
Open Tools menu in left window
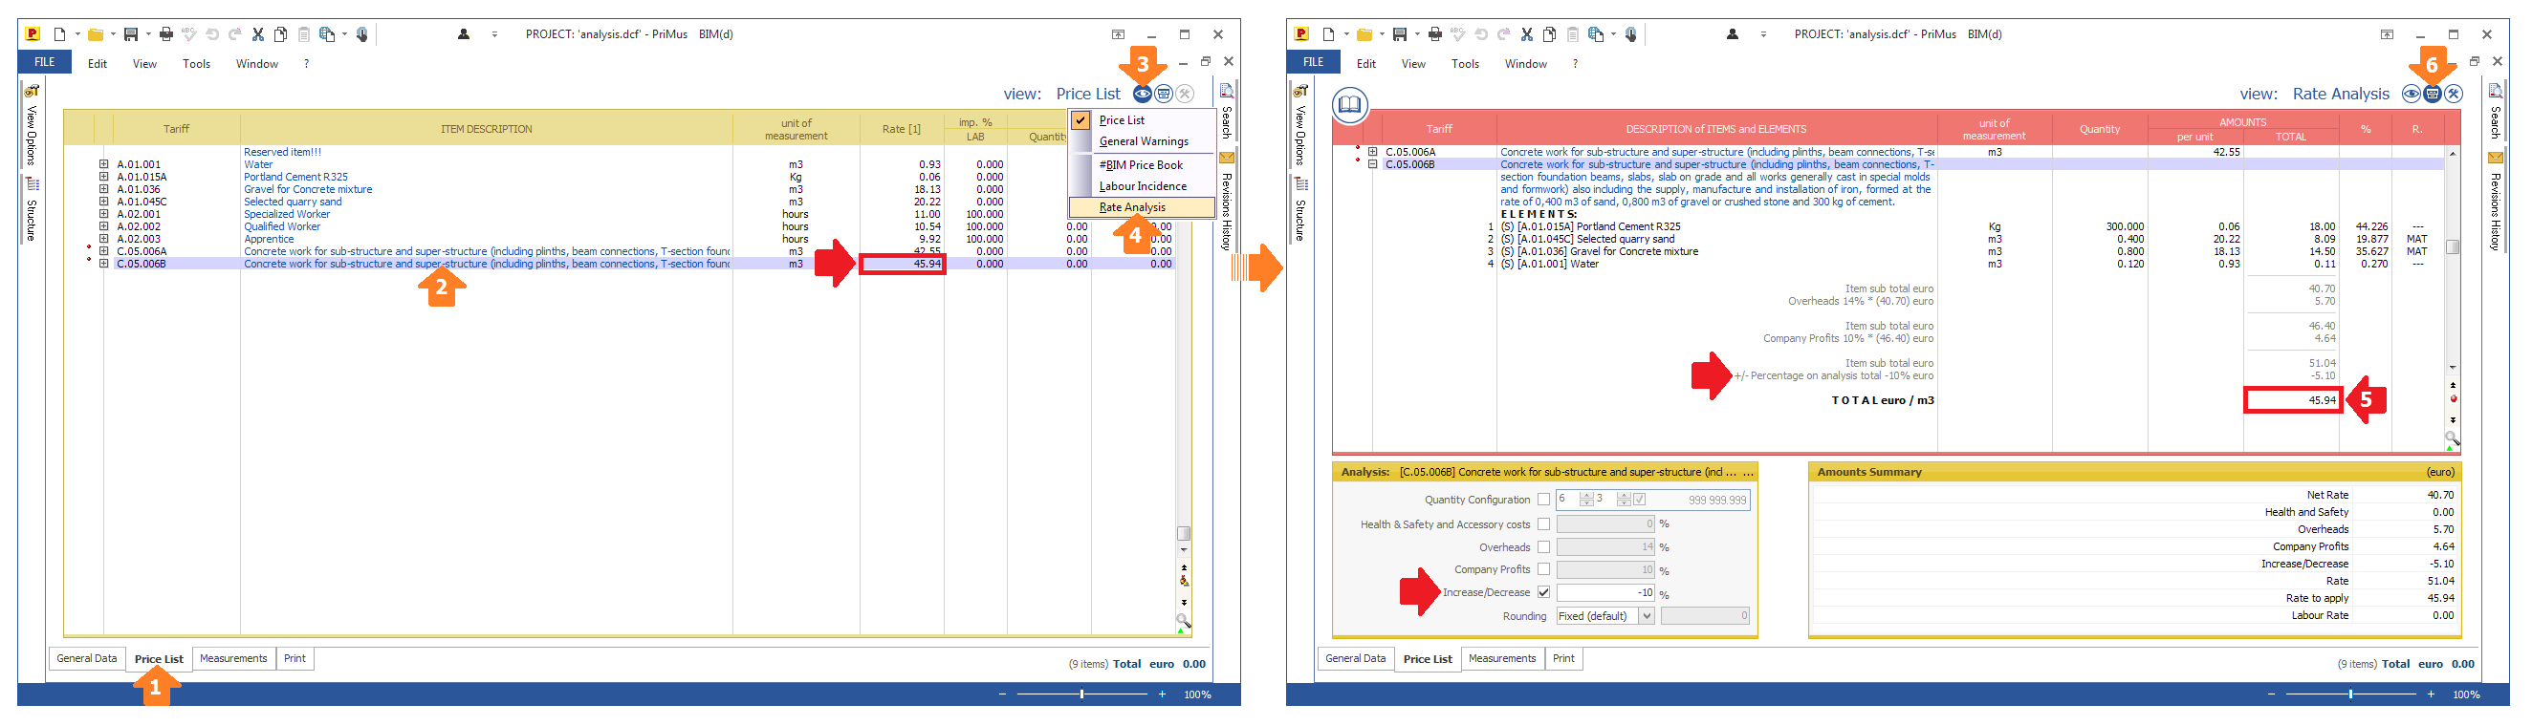(x=197, y=64)
